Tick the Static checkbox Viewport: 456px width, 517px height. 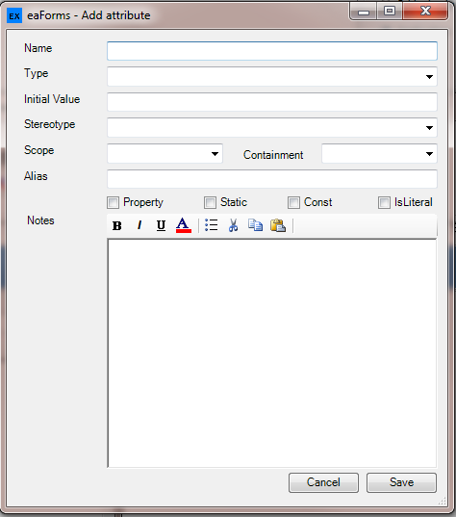(210, 202)
